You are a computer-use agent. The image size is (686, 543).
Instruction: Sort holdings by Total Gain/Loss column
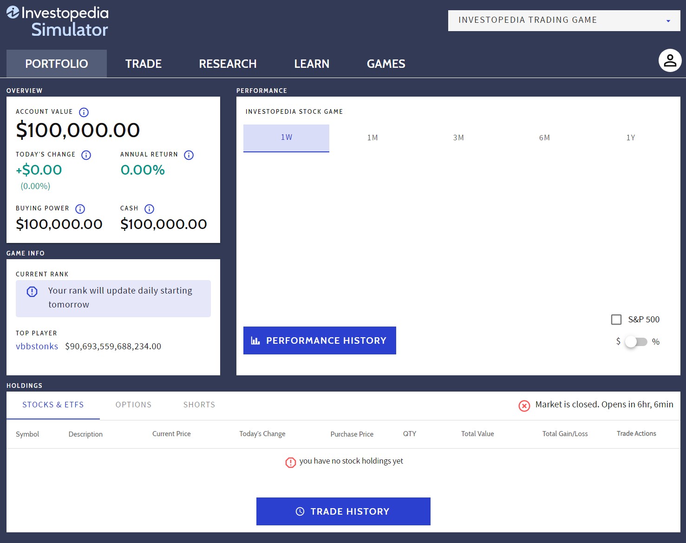[x=565, y=434]
